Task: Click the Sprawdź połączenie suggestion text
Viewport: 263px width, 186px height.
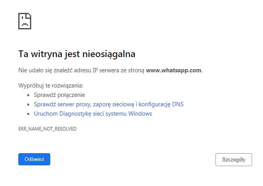Action: (x=59, y=95)
